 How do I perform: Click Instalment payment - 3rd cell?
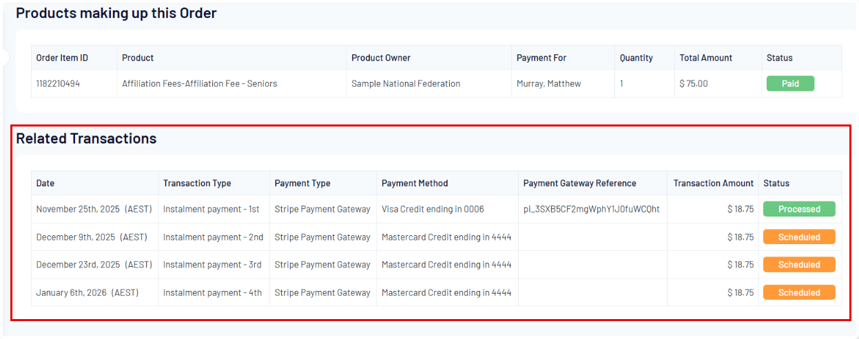tap(212, 265)
